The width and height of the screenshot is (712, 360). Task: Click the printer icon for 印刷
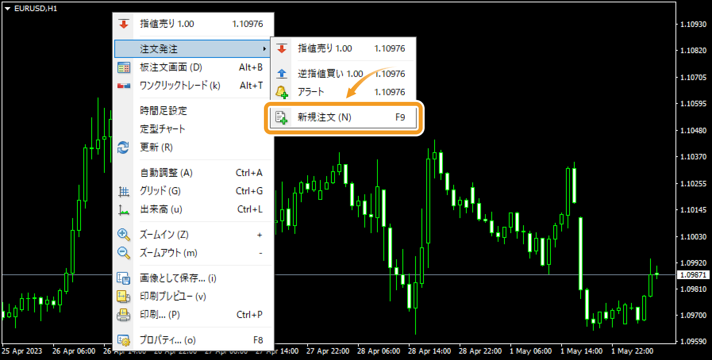[123, 315]
